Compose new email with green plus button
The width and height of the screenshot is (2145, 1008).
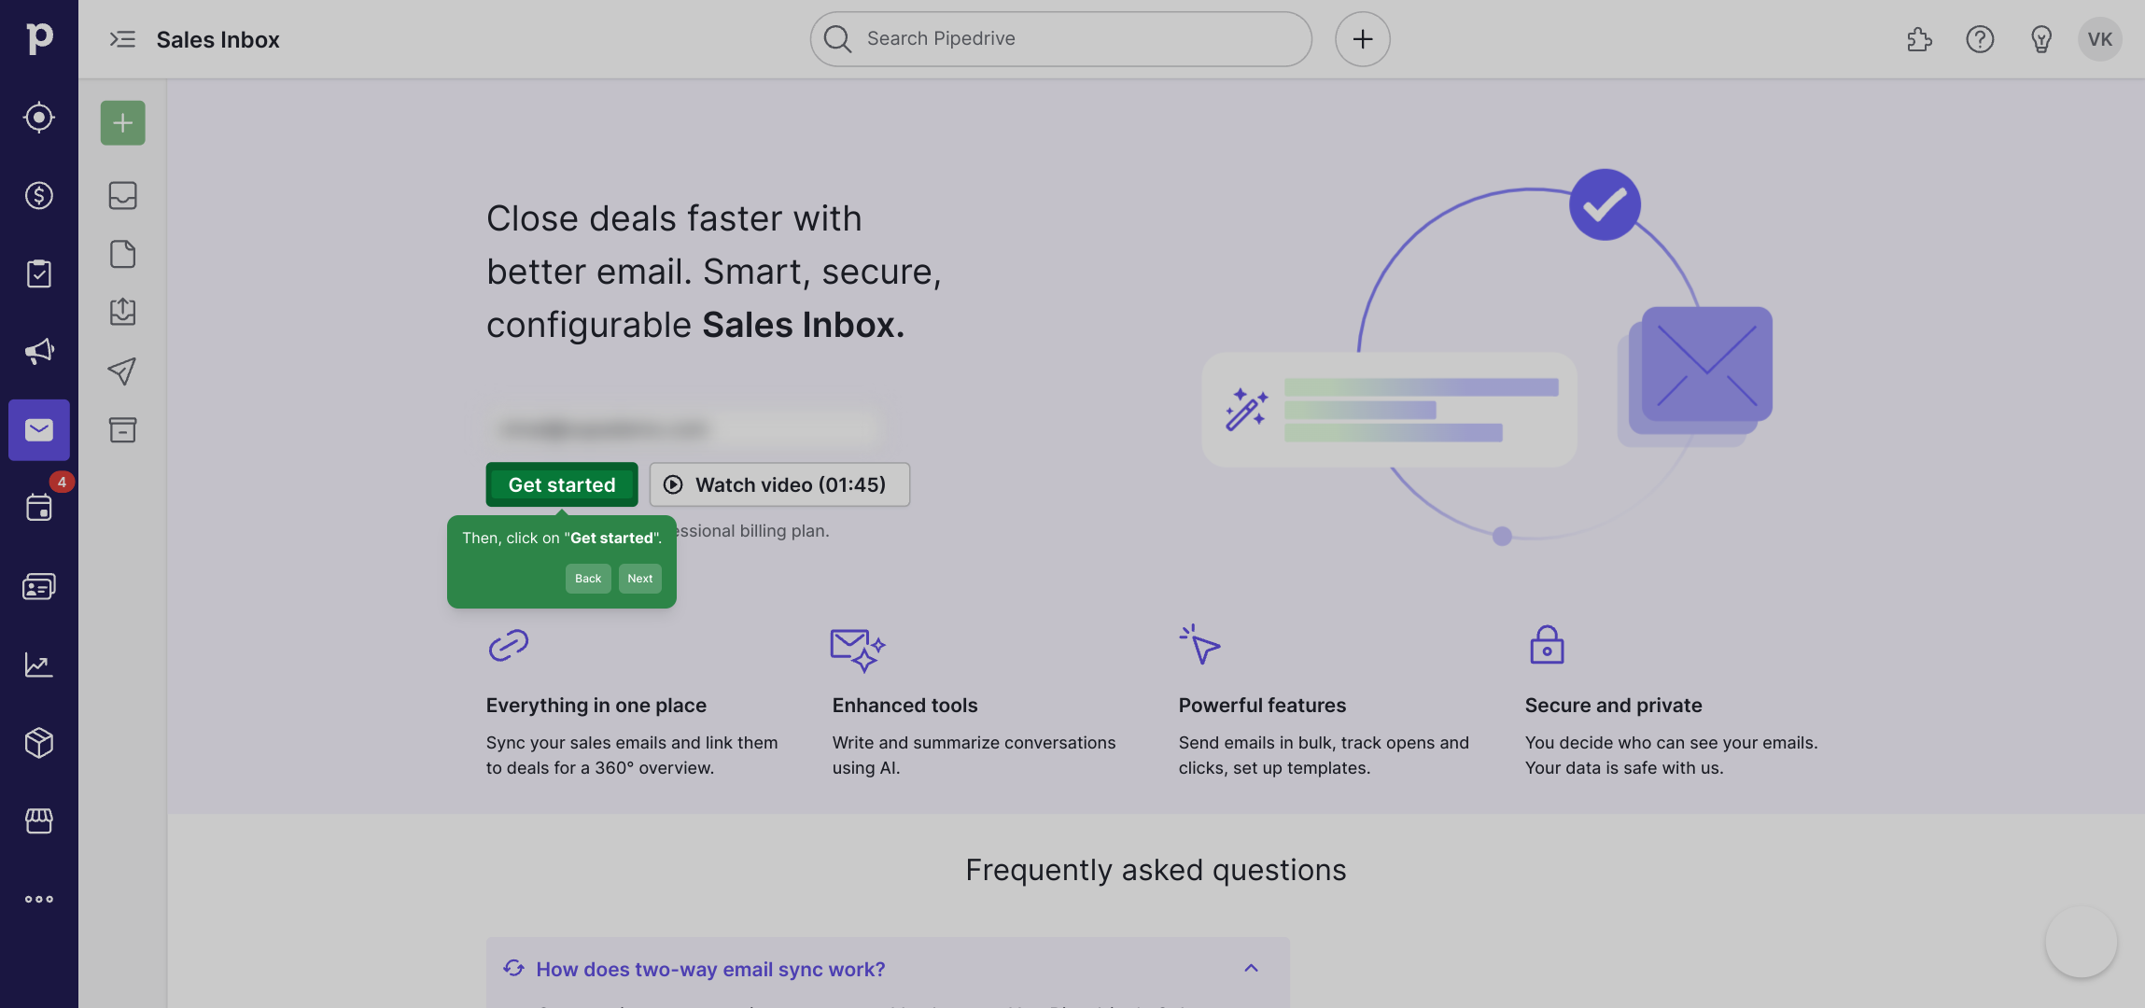click(123, 122)
